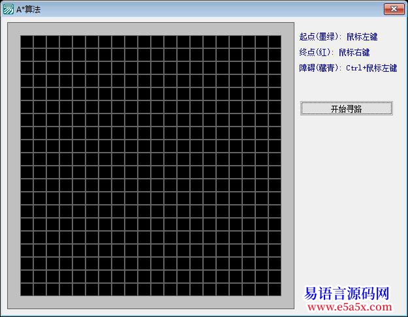
Task: Select the top-left cell of the grid
Action: point(27,42)
